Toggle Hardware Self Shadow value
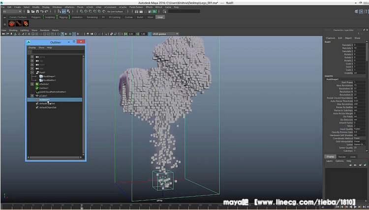Image resolution: width=369 pixels, height=210 pixels. point(360,135)
